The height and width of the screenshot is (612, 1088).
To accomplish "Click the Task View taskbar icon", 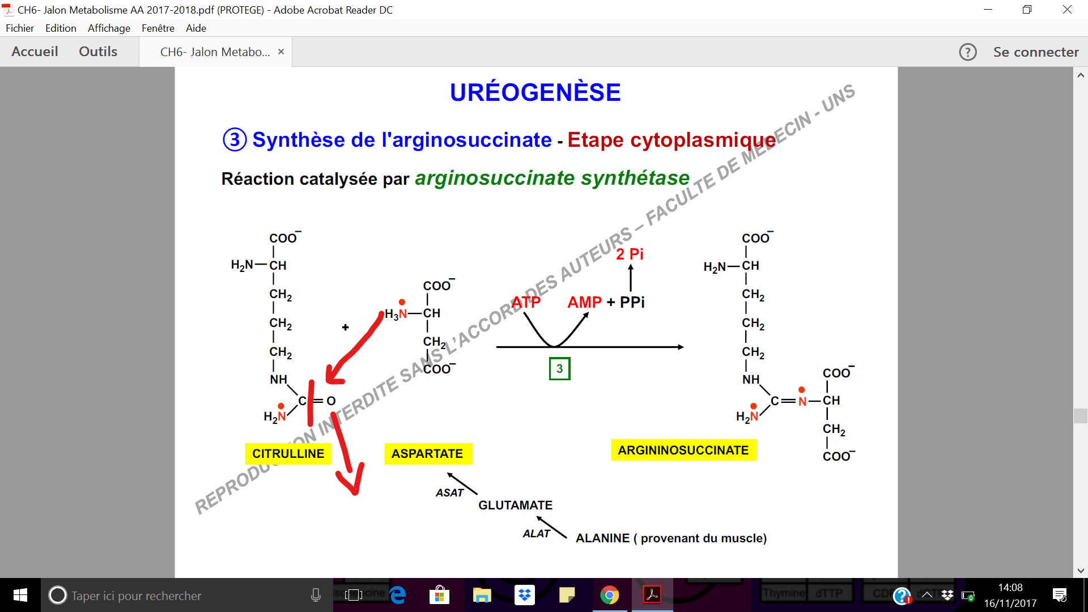I will point(354,595).
